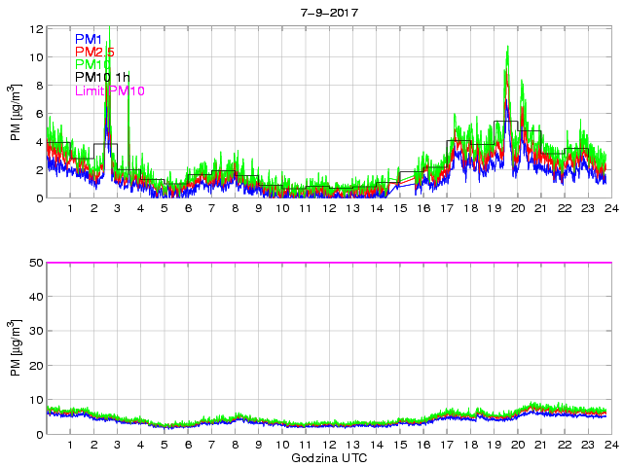Click the red PM2.5 legend label

[x=94, y=52]
